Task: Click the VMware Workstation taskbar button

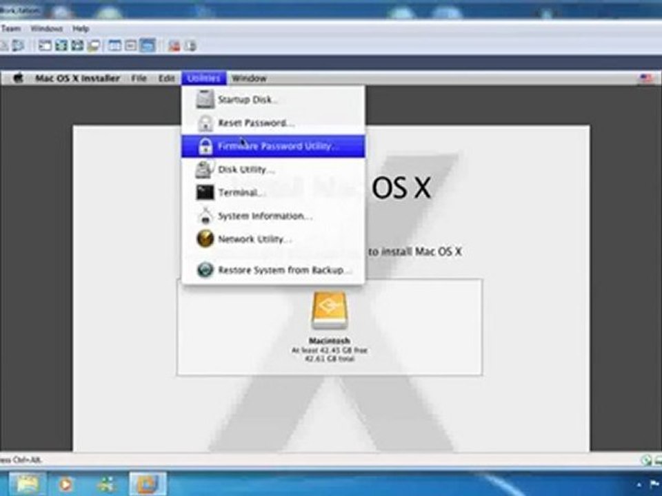Action: point(148,484)
